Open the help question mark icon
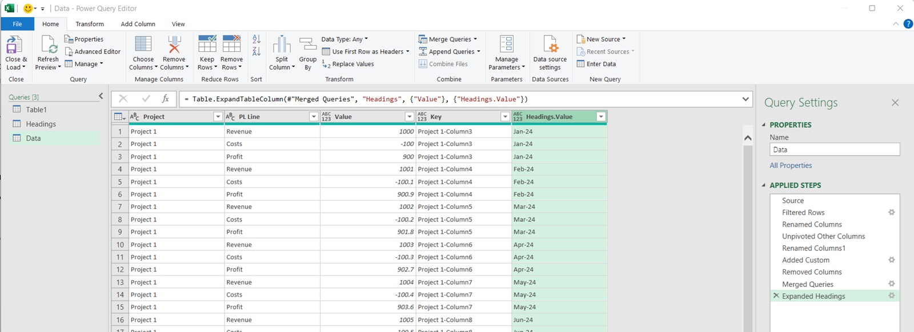The height and width of the screenshot is (332, 914). click(x=908, y=24)
